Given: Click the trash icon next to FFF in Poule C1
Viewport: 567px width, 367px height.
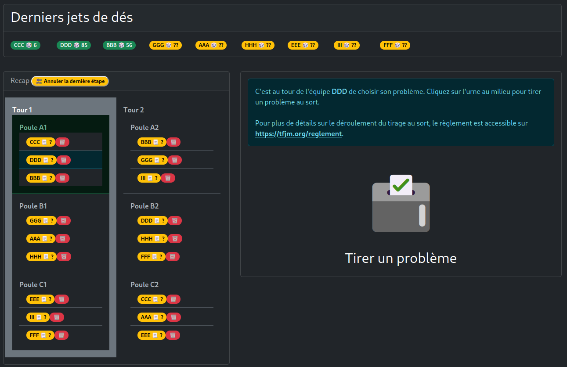Looking at the screenshot, I should point(62,335).
